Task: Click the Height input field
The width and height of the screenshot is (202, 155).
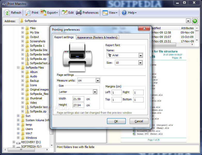Action: tap(78, 105)
